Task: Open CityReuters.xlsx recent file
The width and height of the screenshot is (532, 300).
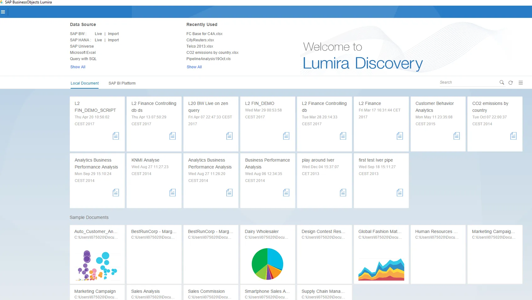Action: [x=200, y=40]
